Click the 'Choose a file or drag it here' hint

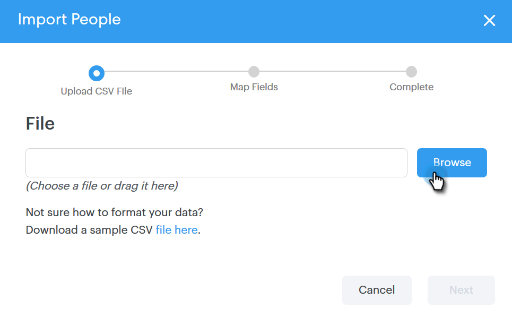tap(102, 186)
